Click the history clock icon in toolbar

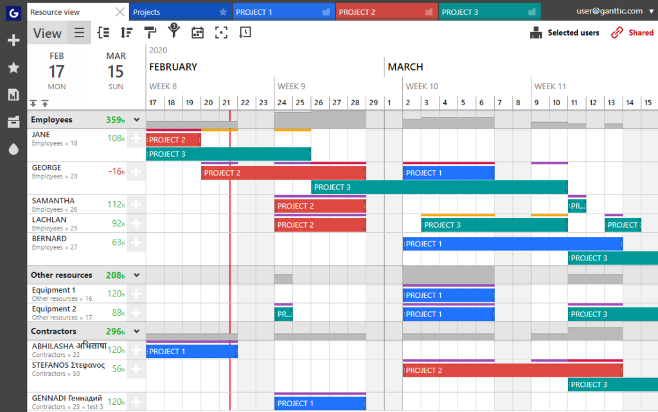[245, 33]
